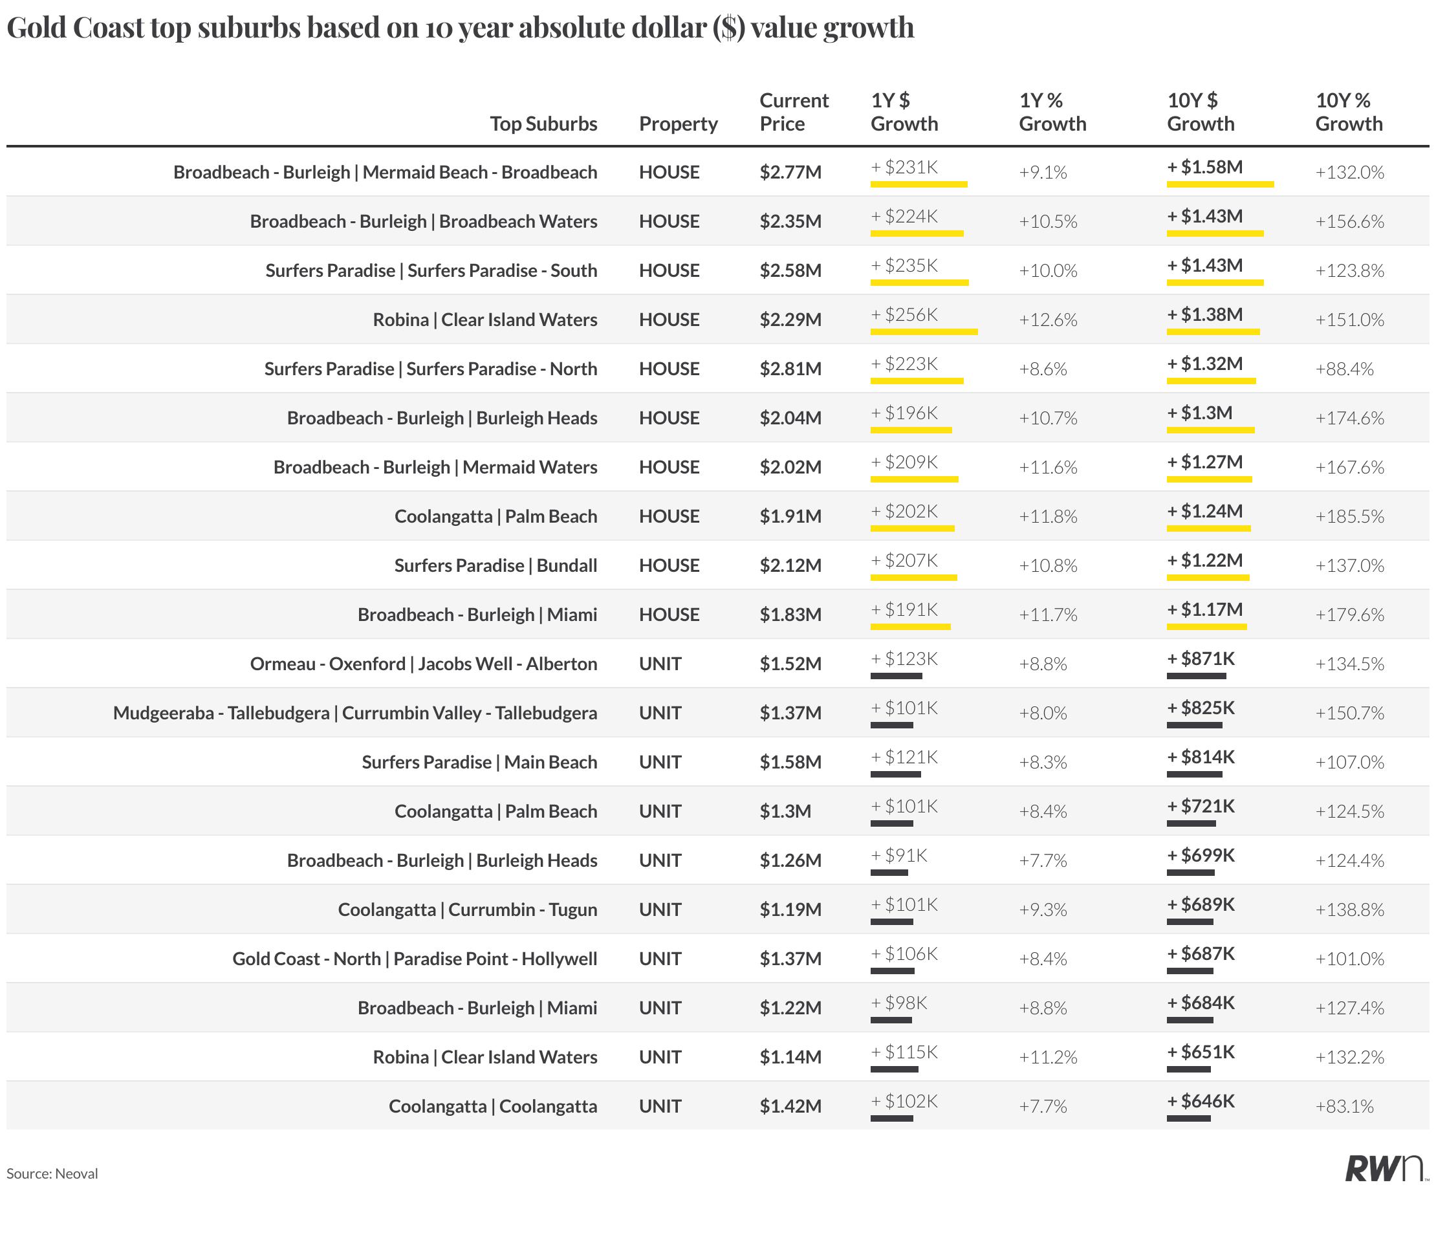The height and width of the screenshot is (1242, 1436).
Task: Select the Property column header
Action: point(678,124)
